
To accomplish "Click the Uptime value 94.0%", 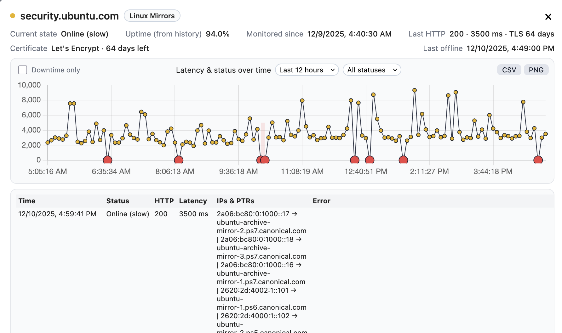I will click(x=218, y=34).
